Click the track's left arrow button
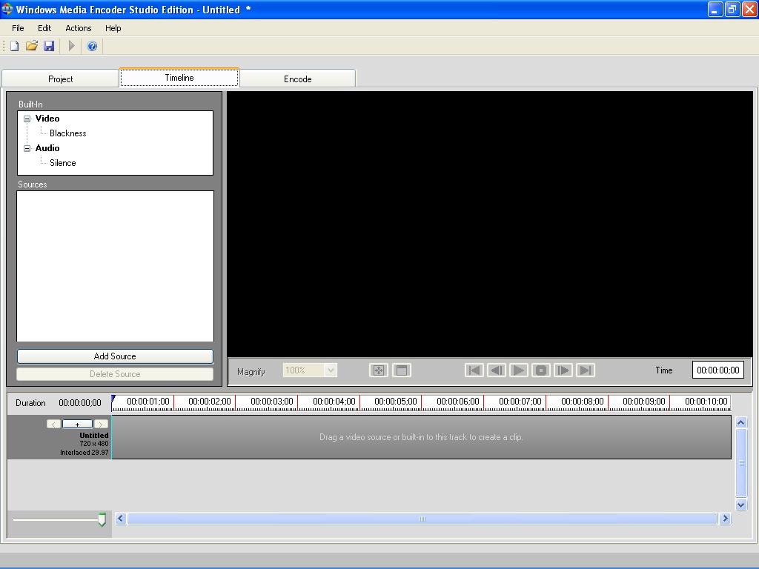759x569 pixels. pos(53,425)
